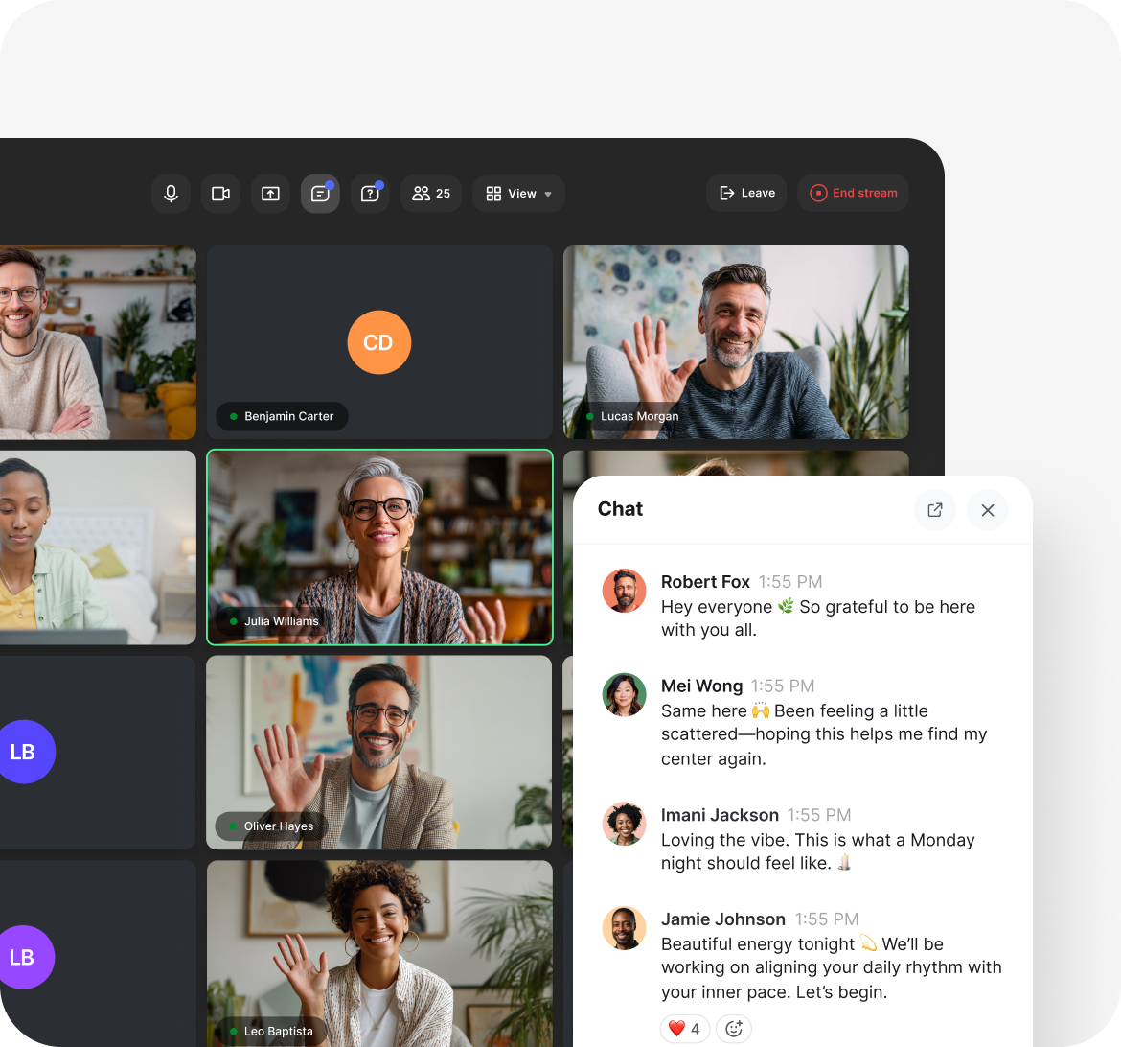Viewport: 1121px width, 1047px height.
Task: Click the orange CD avatar tile
Action: tap(379, 342)
